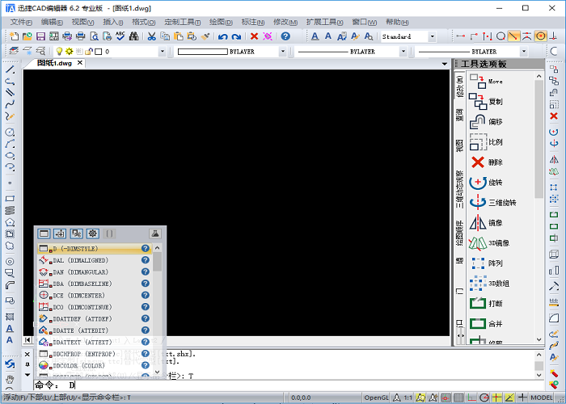Click the blue Help question mark toolbar icon

(285, 36)
